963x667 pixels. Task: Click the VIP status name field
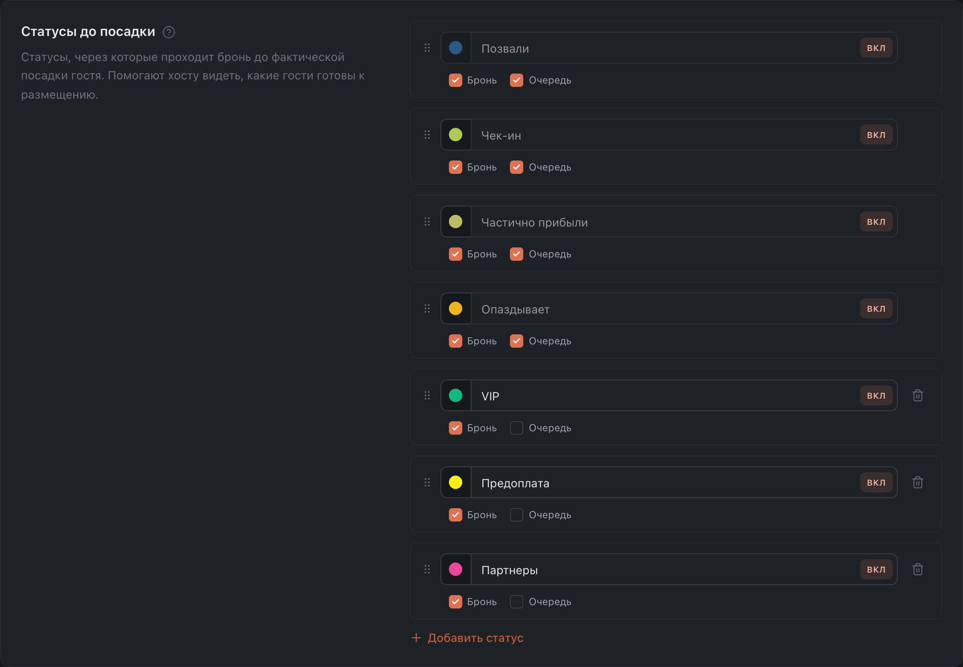665,395
